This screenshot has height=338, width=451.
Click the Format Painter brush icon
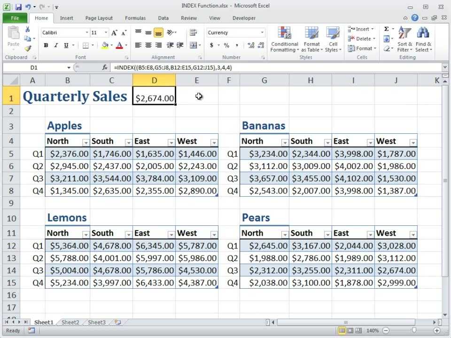[28, 48]
